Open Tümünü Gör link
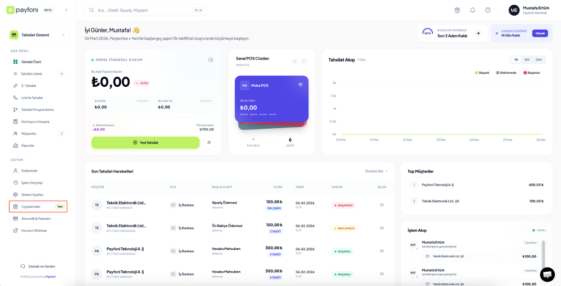This screenshot has height=286, width=561. 376,171
